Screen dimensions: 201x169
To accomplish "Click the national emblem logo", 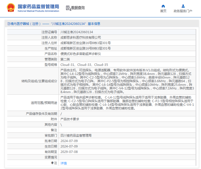I will point(11,8).
